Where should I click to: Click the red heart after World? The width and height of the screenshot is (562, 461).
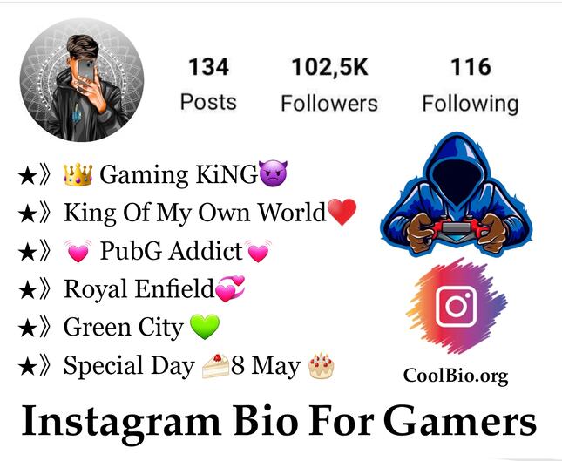[342, 212]
